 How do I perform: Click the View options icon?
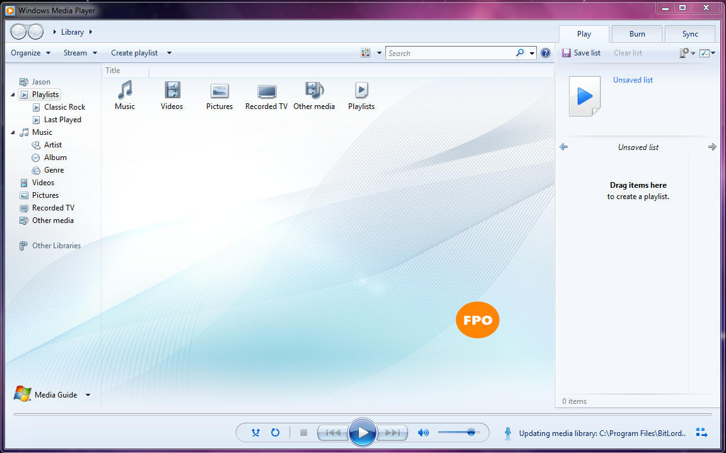[366, 53]
